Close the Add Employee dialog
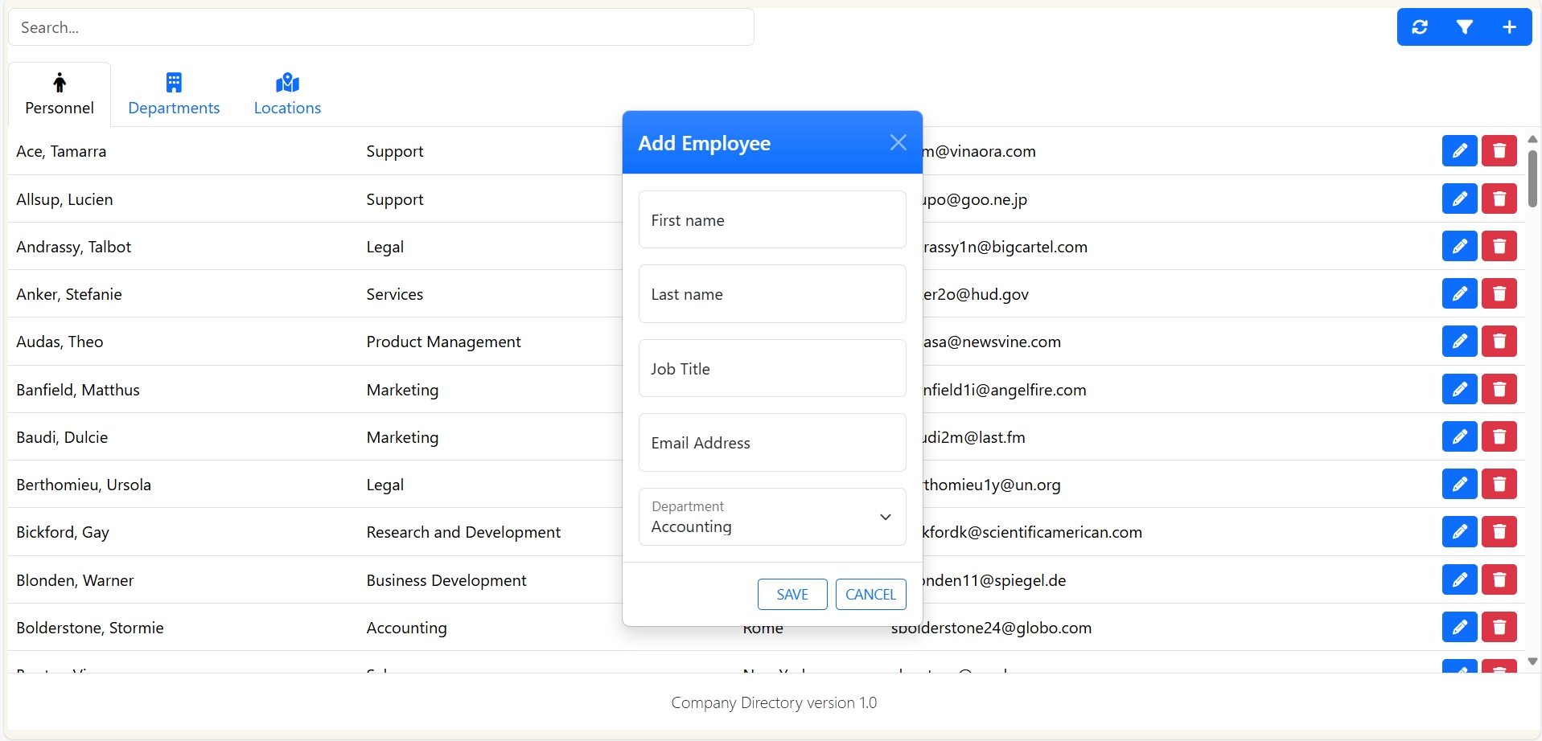This screenshot has width=1542, height=741. pyautogui.click(x=898, y=141)
